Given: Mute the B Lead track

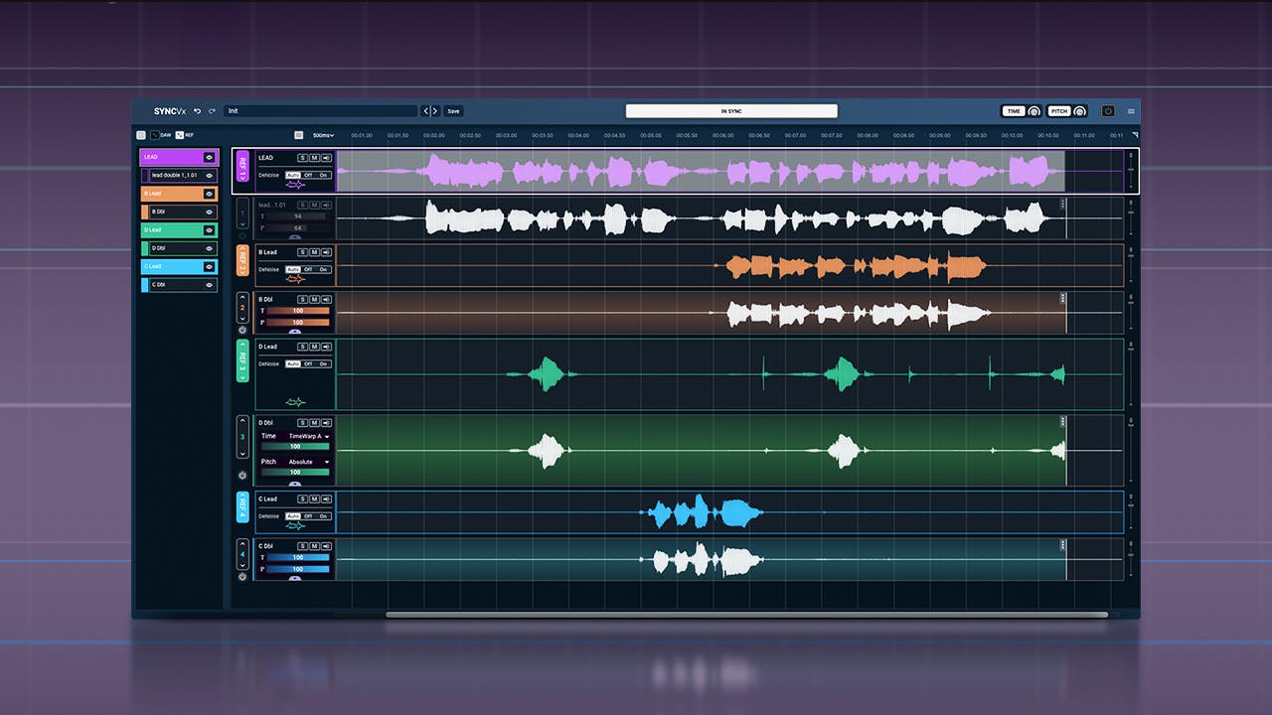Looking at the screenshot, I should coord(314,252).
